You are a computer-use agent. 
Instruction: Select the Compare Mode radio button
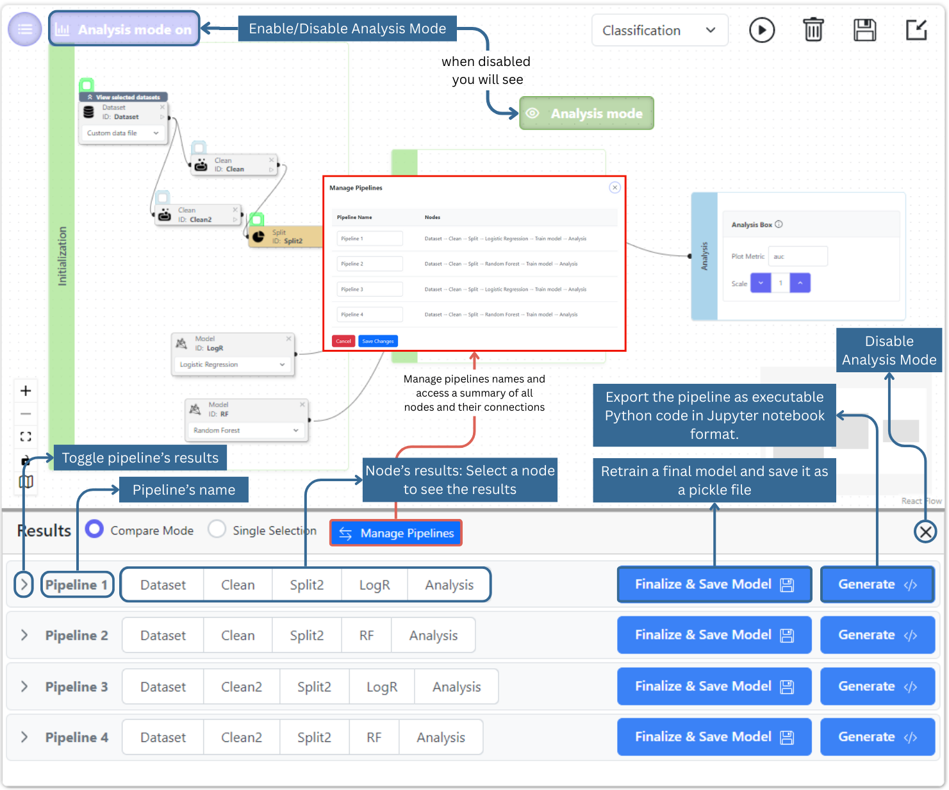(x=95, y=529)
